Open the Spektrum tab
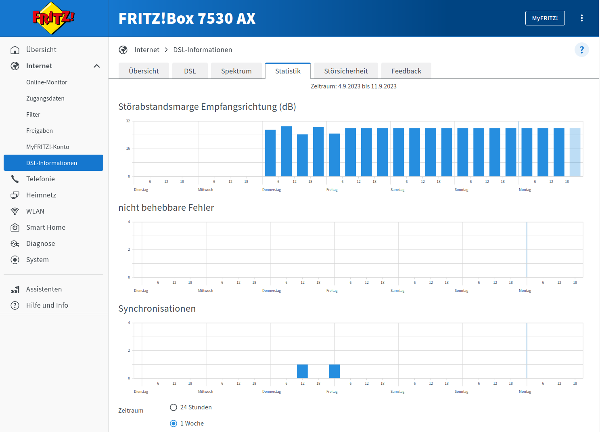The image size is (600, 432). coord(236,71)
